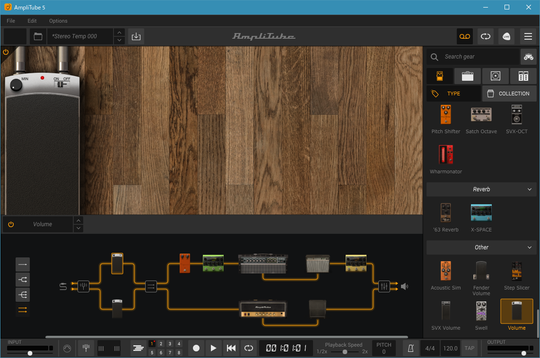The height and width of the screenshot is (358, 540).
Task: Select the Wharmonator pedal
Action: 445,159
